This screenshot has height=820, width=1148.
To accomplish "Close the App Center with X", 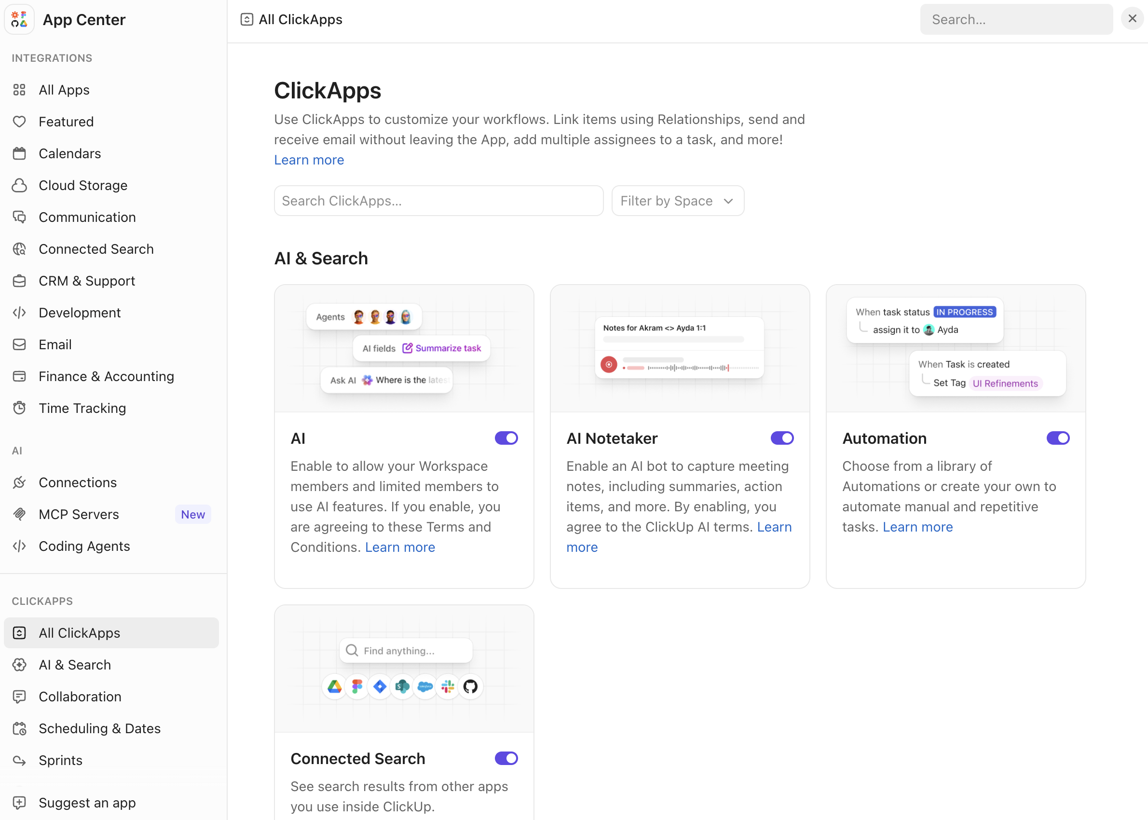I will pos(1133,19).
